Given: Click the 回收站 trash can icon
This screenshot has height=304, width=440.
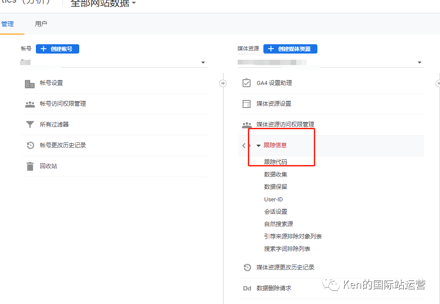Looking at the screenshot, I should [x=30, y=166].
